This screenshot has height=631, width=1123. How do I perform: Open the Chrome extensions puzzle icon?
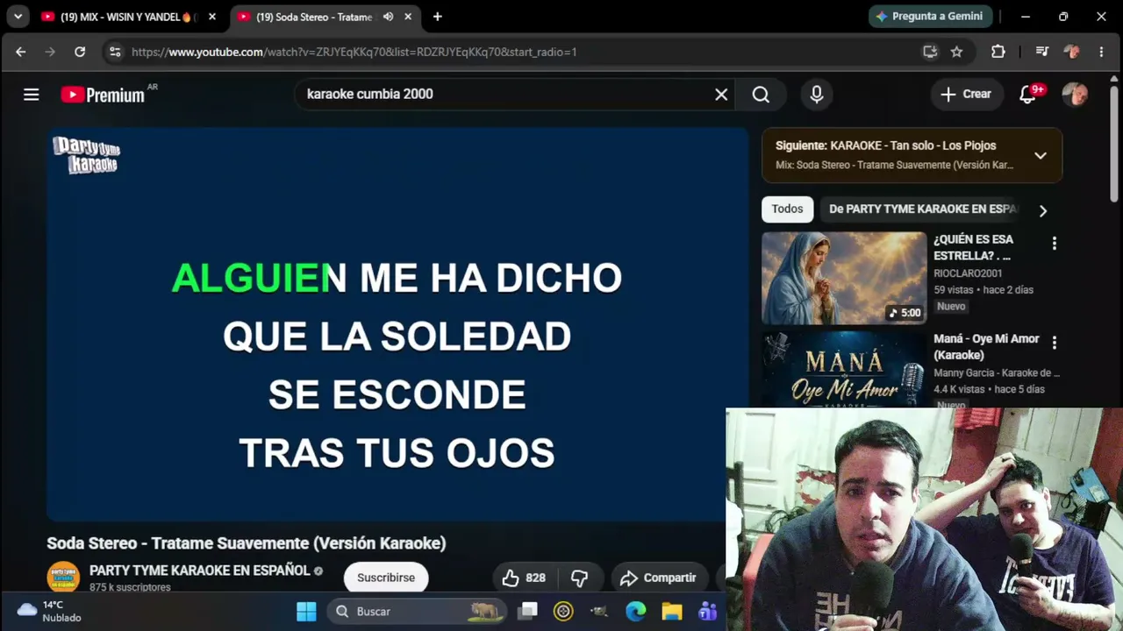coord(998,52)
